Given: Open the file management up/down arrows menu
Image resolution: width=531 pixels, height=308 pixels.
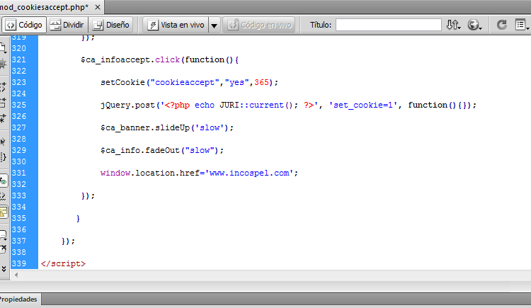Looking at the screenshot, I should coord(453,25).
